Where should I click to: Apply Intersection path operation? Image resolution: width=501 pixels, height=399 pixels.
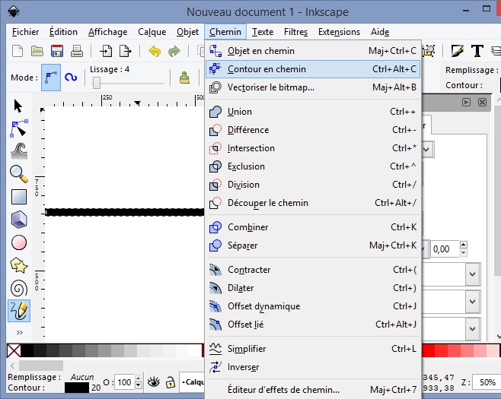point(313,148)
